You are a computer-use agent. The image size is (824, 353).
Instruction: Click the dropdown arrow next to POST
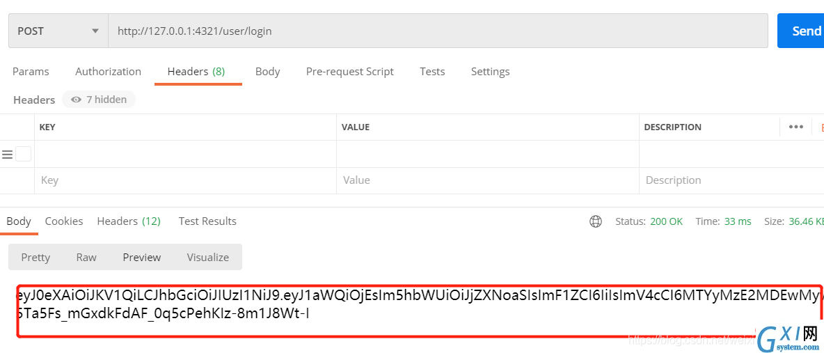(x=95, y=31)
